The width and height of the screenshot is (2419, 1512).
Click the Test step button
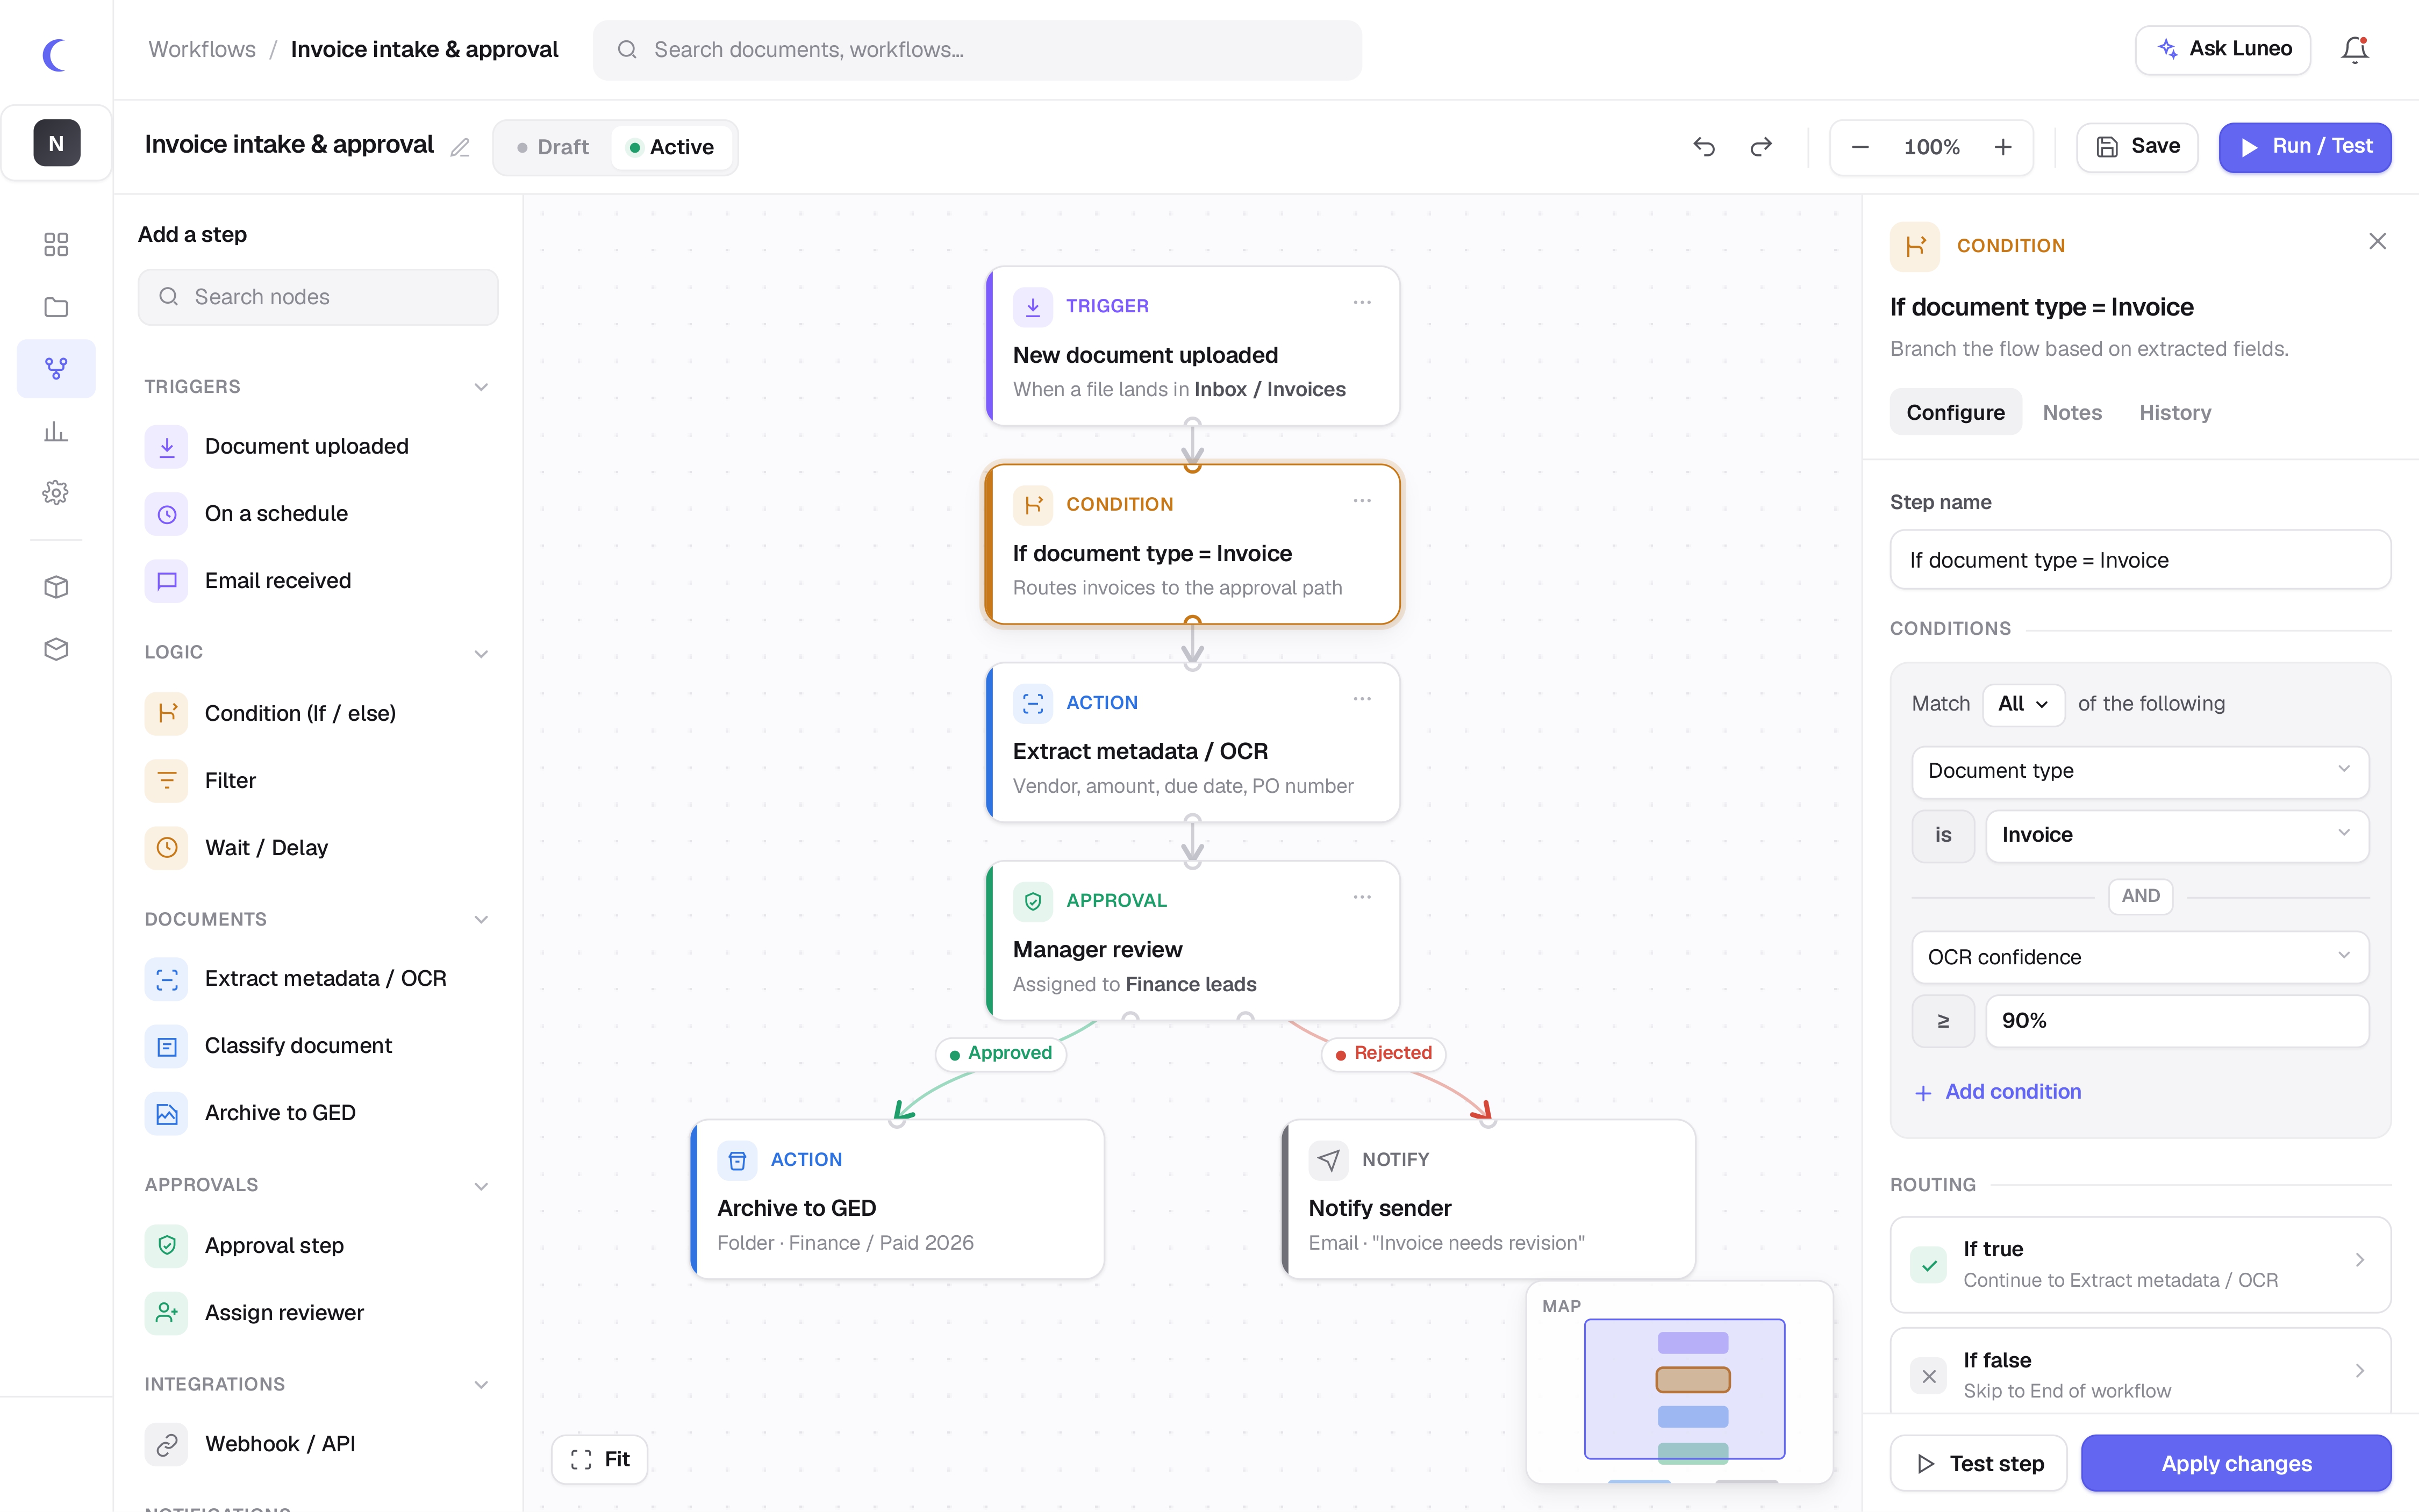coord(1978,1463)
